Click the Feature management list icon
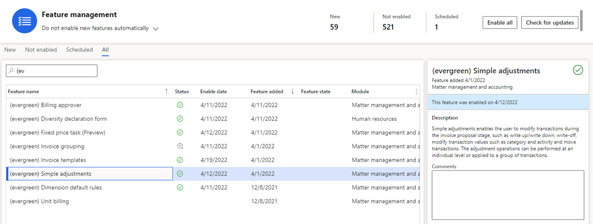The image size is (593, 224). [24, 21]
